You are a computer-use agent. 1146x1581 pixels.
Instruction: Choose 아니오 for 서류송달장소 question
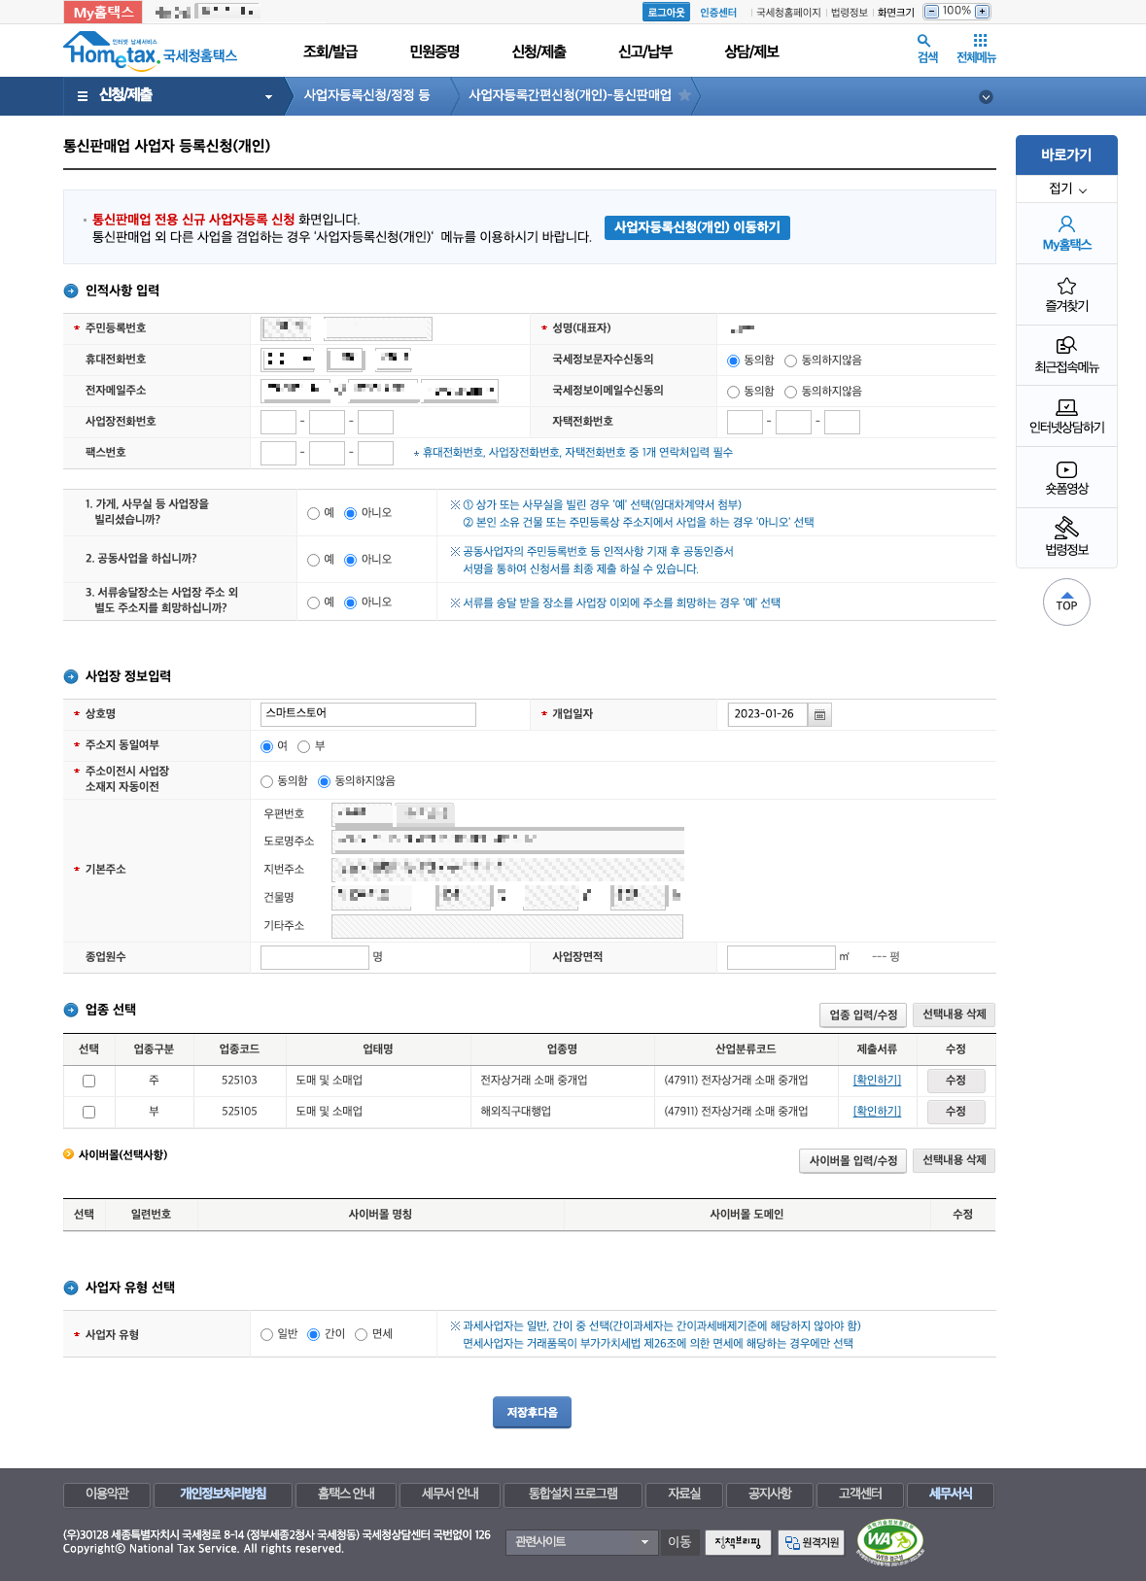[x=351, y=602]
